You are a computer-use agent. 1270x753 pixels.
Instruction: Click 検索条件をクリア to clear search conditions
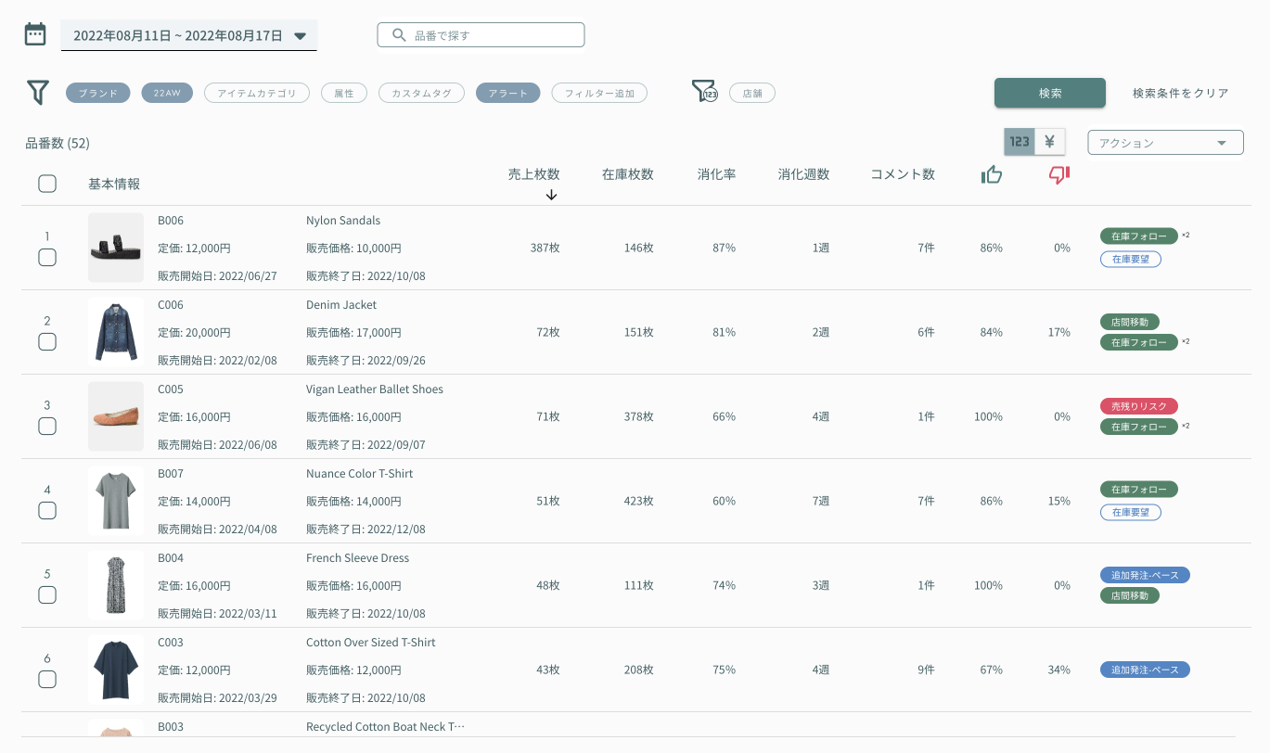[1180, 93]
